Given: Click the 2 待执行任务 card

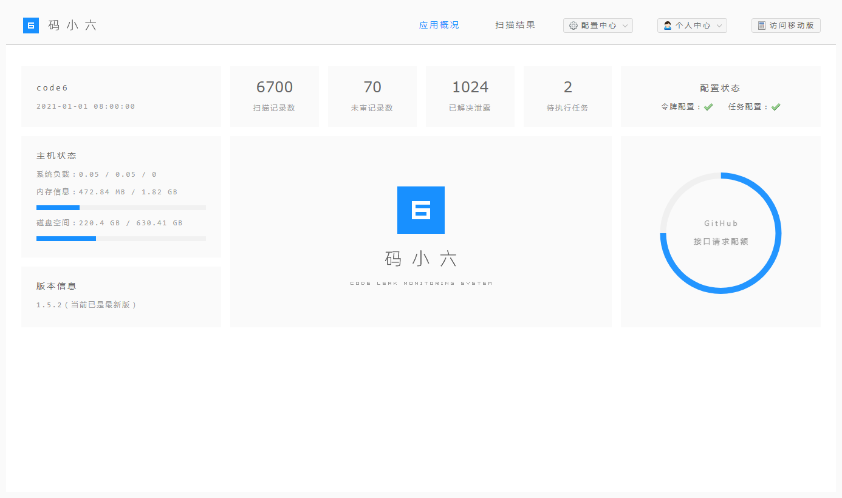Looking at the screenshot, I should click(x=568, y=97).
